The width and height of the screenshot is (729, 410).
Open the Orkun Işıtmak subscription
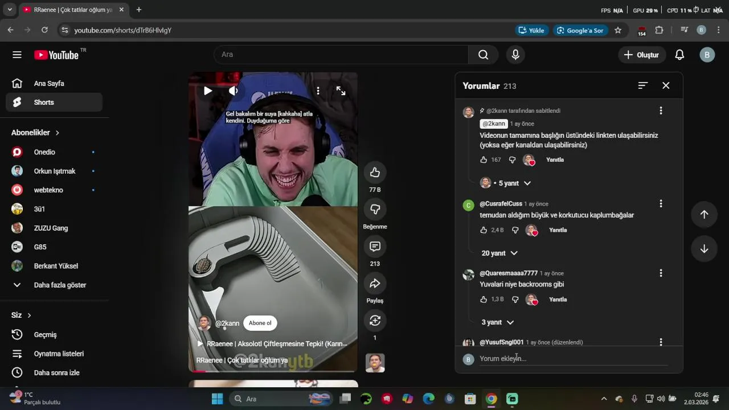pyautogui.click(x=54, y=171)
